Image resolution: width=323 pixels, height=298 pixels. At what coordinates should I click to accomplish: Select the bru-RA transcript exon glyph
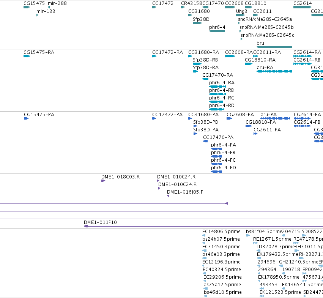274,71
